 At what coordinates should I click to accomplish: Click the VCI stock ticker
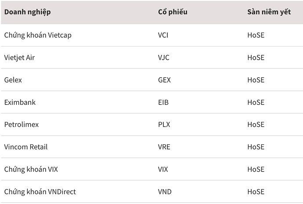pyautogui.click(x=163, y=35)
